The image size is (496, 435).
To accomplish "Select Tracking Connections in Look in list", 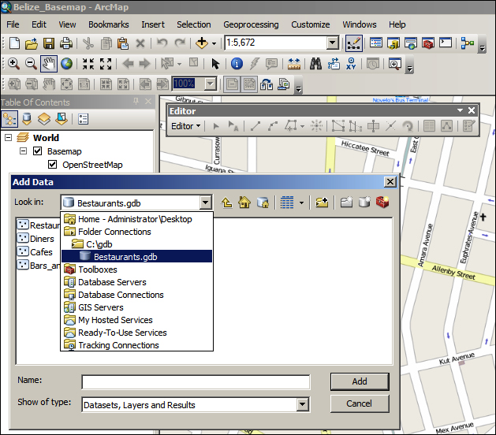I will 136,345.
